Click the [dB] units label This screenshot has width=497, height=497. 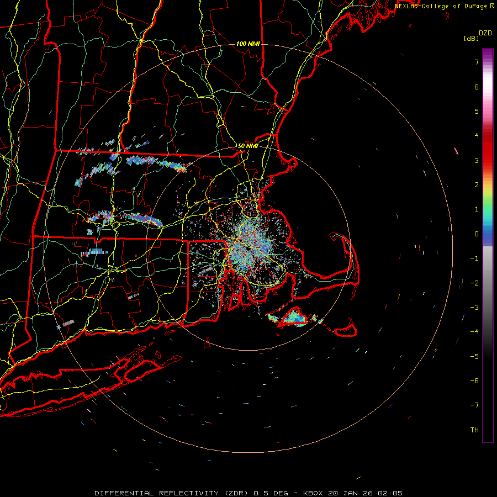click(472, 39)
